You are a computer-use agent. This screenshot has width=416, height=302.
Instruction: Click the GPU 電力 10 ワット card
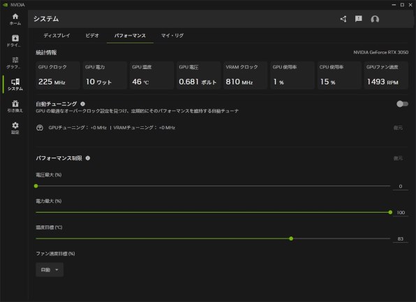tap(105, 75)
